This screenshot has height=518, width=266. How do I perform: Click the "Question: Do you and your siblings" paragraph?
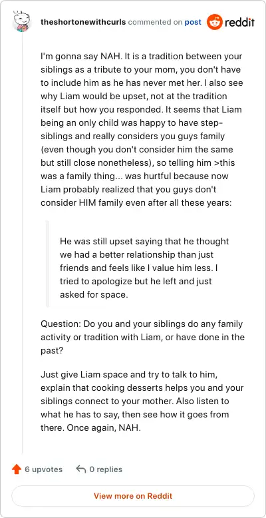(x=142, y=337)
